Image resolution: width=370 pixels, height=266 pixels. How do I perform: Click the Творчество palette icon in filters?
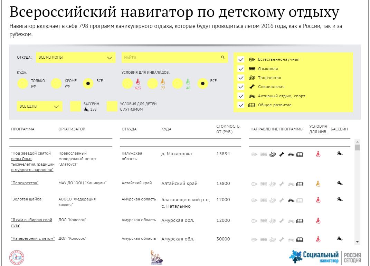252,78
